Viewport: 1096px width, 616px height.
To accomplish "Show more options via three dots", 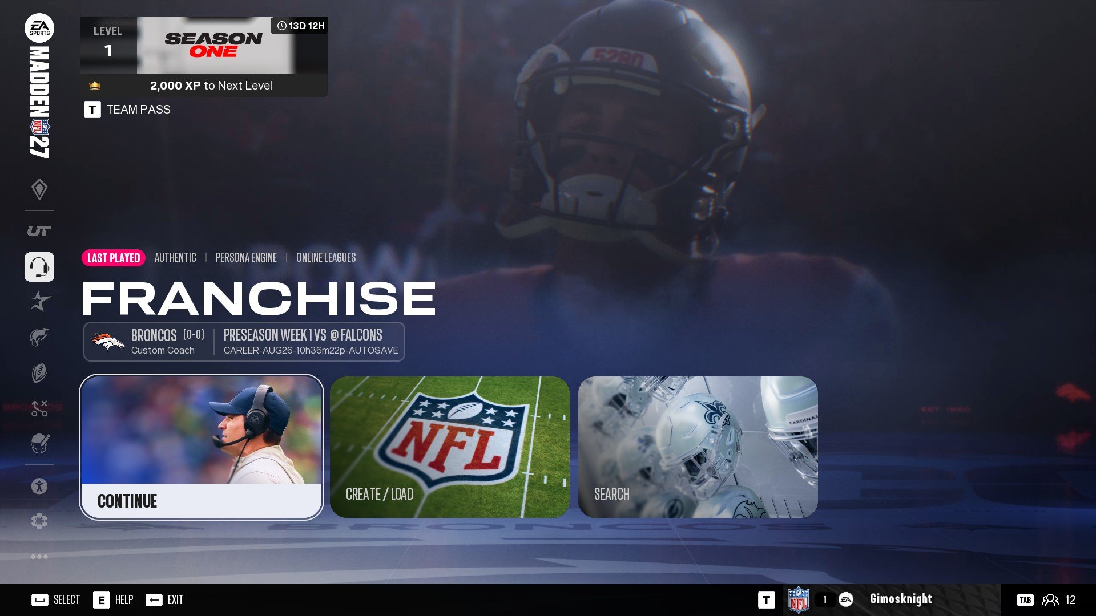I will pos(39,557).
